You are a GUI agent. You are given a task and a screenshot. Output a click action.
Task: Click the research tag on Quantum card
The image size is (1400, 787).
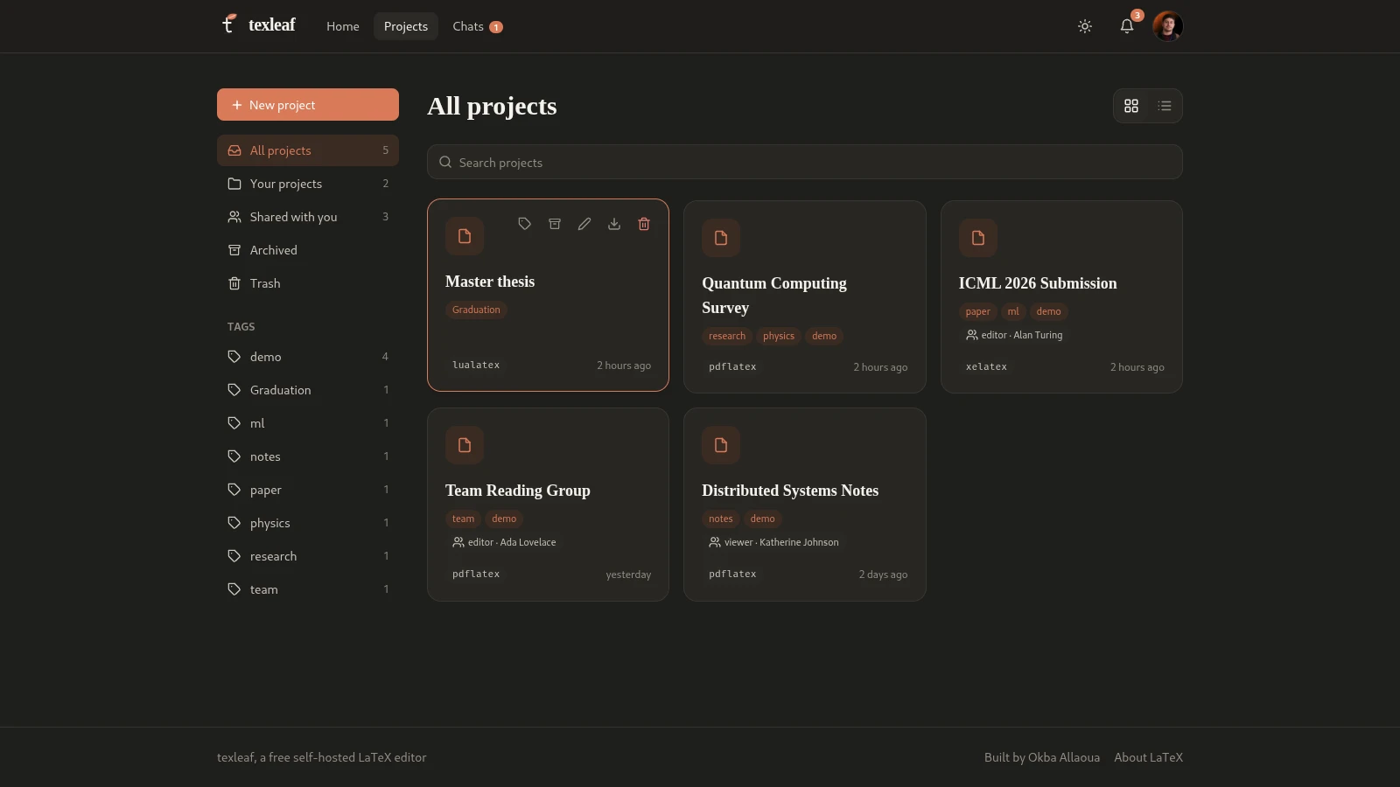(727, 336)
